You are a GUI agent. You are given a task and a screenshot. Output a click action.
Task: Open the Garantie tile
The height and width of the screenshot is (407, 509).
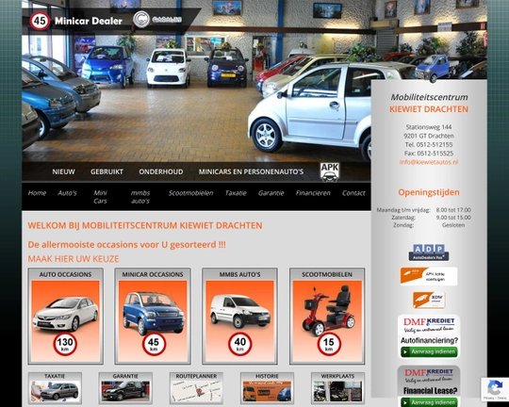tap(125, 388)
